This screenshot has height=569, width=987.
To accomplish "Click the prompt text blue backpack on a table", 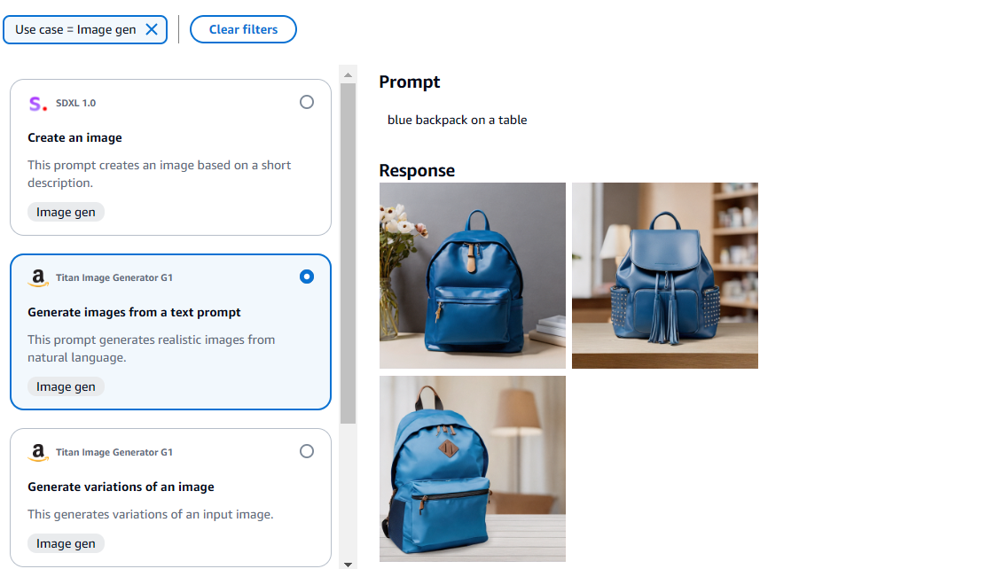I will [x=457, y=121].
